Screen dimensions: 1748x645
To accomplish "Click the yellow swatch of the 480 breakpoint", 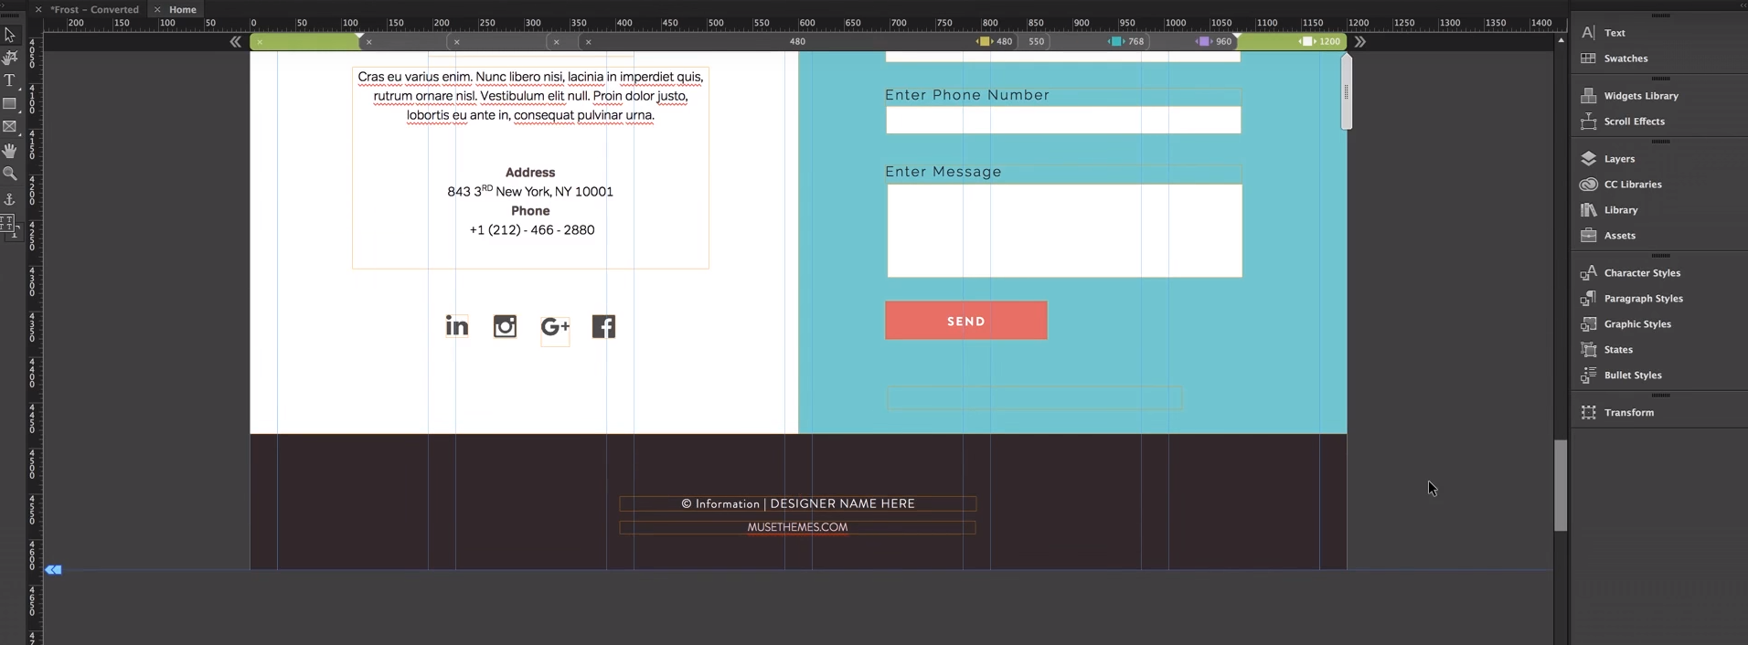I will click(985, 42).
